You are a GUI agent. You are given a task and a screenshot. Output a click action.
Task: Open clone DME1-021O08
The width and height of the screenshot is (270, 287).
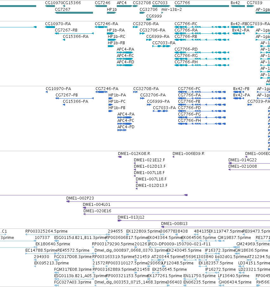coord(243,166)
